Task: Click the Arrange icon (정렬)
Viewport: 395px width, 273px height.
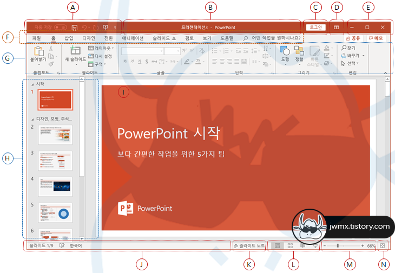Action: [299, 51]
